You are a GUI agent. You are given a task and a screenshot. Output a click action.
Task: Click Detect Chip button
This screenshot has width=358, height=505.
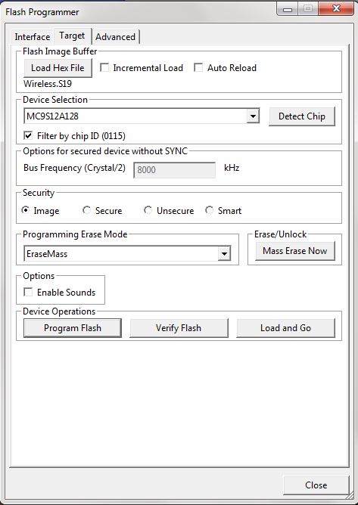click(302, 116)
